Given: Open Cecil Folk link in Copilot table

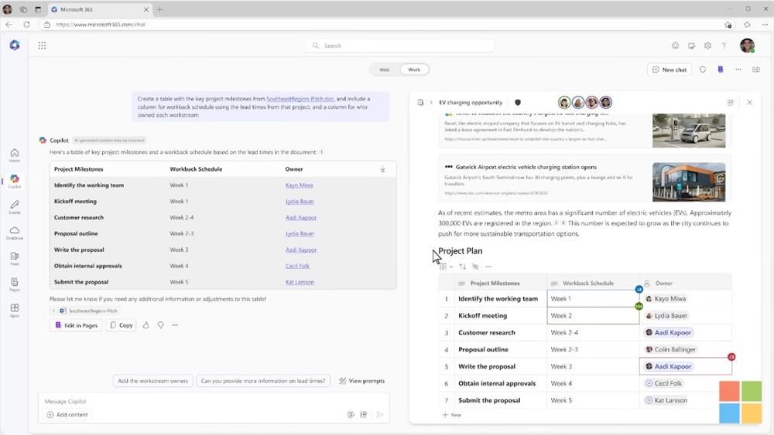Looking at the screenshot, I should click(297, 266).
